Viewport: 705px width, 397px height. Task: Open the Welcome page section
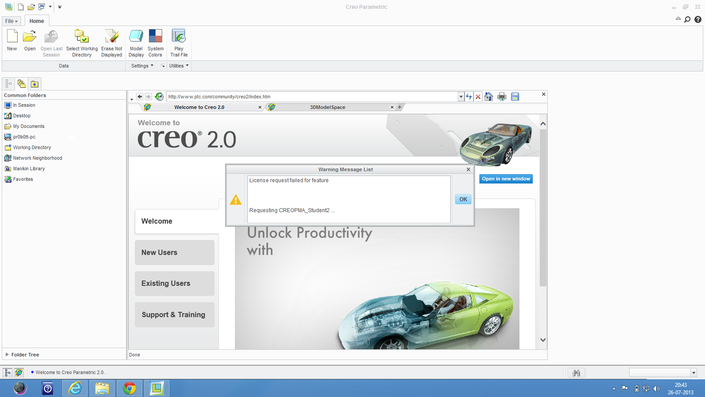click(x=177, y=221)
